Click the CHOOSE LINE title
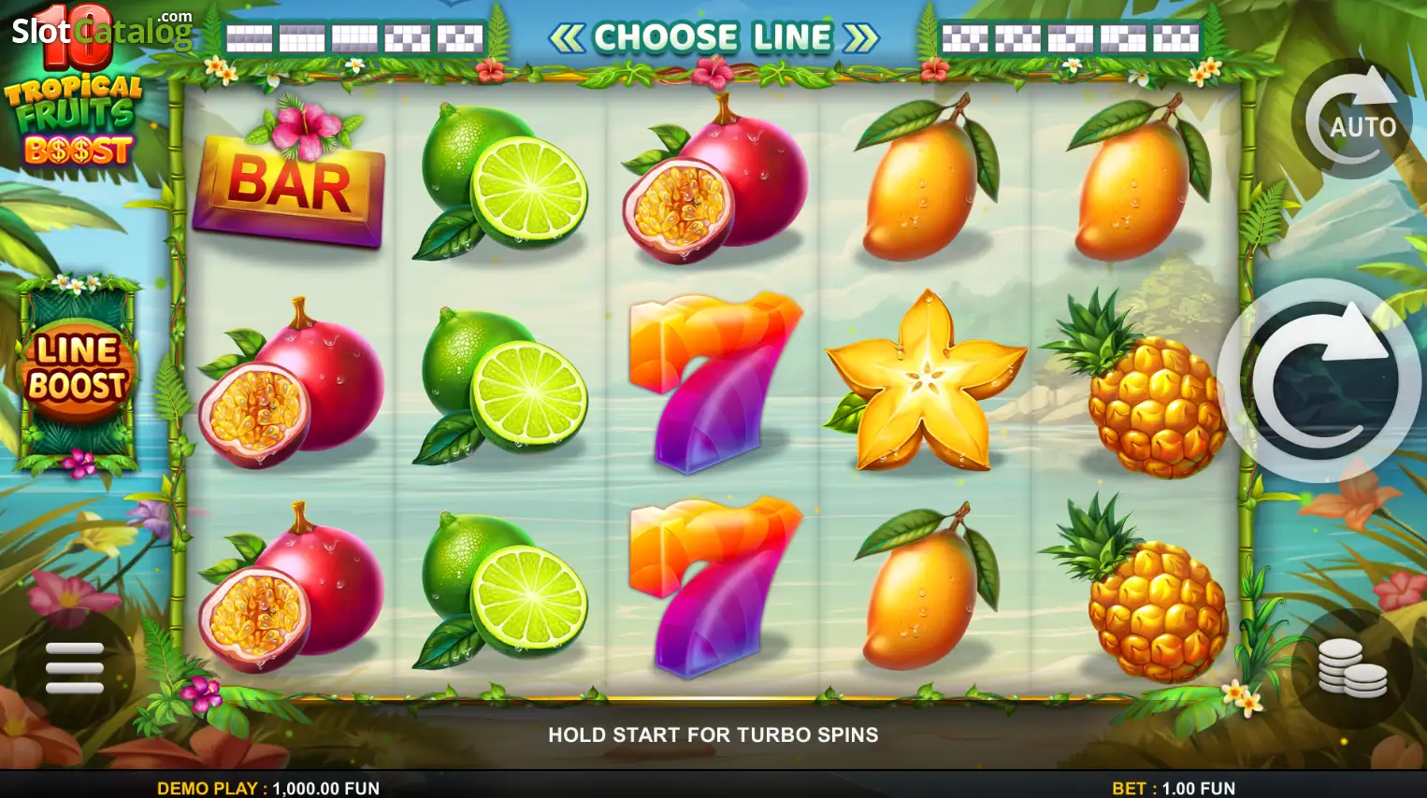This screenshot has height=798, width=1427. (713, 38)
